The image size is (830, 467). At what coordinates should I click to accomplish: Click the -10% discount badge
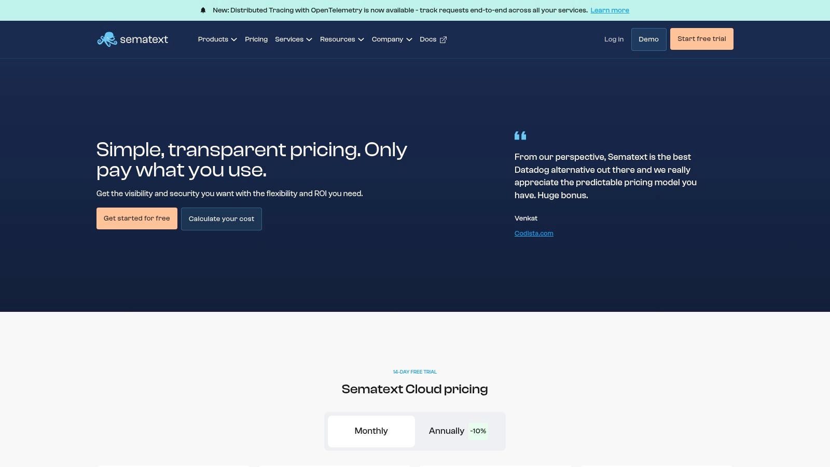click(478, 431)
